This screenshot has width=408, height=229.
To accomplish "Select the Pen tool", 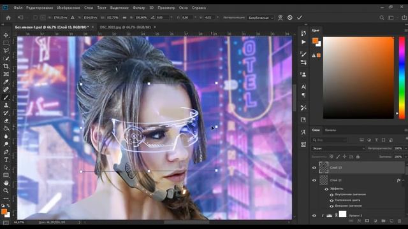I will 6,152.
